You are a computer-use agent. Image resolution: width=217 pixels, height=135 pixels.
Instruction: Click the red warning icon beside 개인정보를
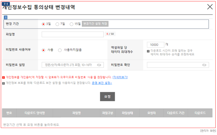(x=3, y=77)
